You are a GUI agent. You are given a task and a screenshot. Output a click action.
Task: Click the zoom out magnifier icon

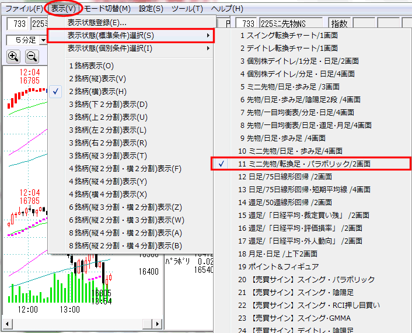pyautogui.click(x=32, y=57)
